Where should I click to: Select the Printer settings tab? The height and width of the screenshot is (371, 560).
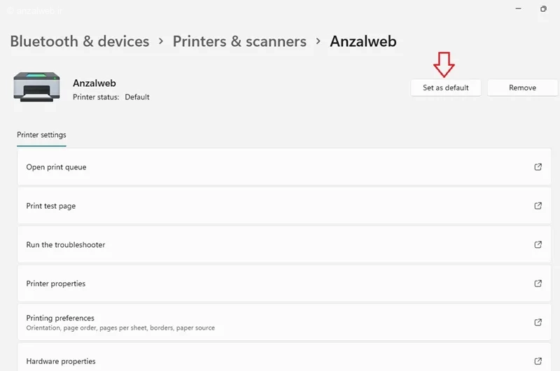[x=41, y=135]
